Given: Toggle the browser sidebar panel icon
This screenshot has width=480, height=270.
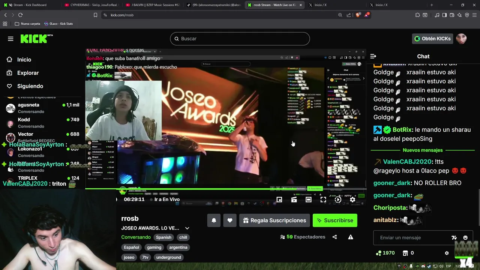Looking at the screenshot, I should pos(444,15).
